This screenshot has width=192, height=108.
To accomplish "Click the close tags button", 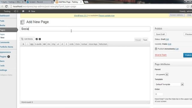I will [93, 44].
